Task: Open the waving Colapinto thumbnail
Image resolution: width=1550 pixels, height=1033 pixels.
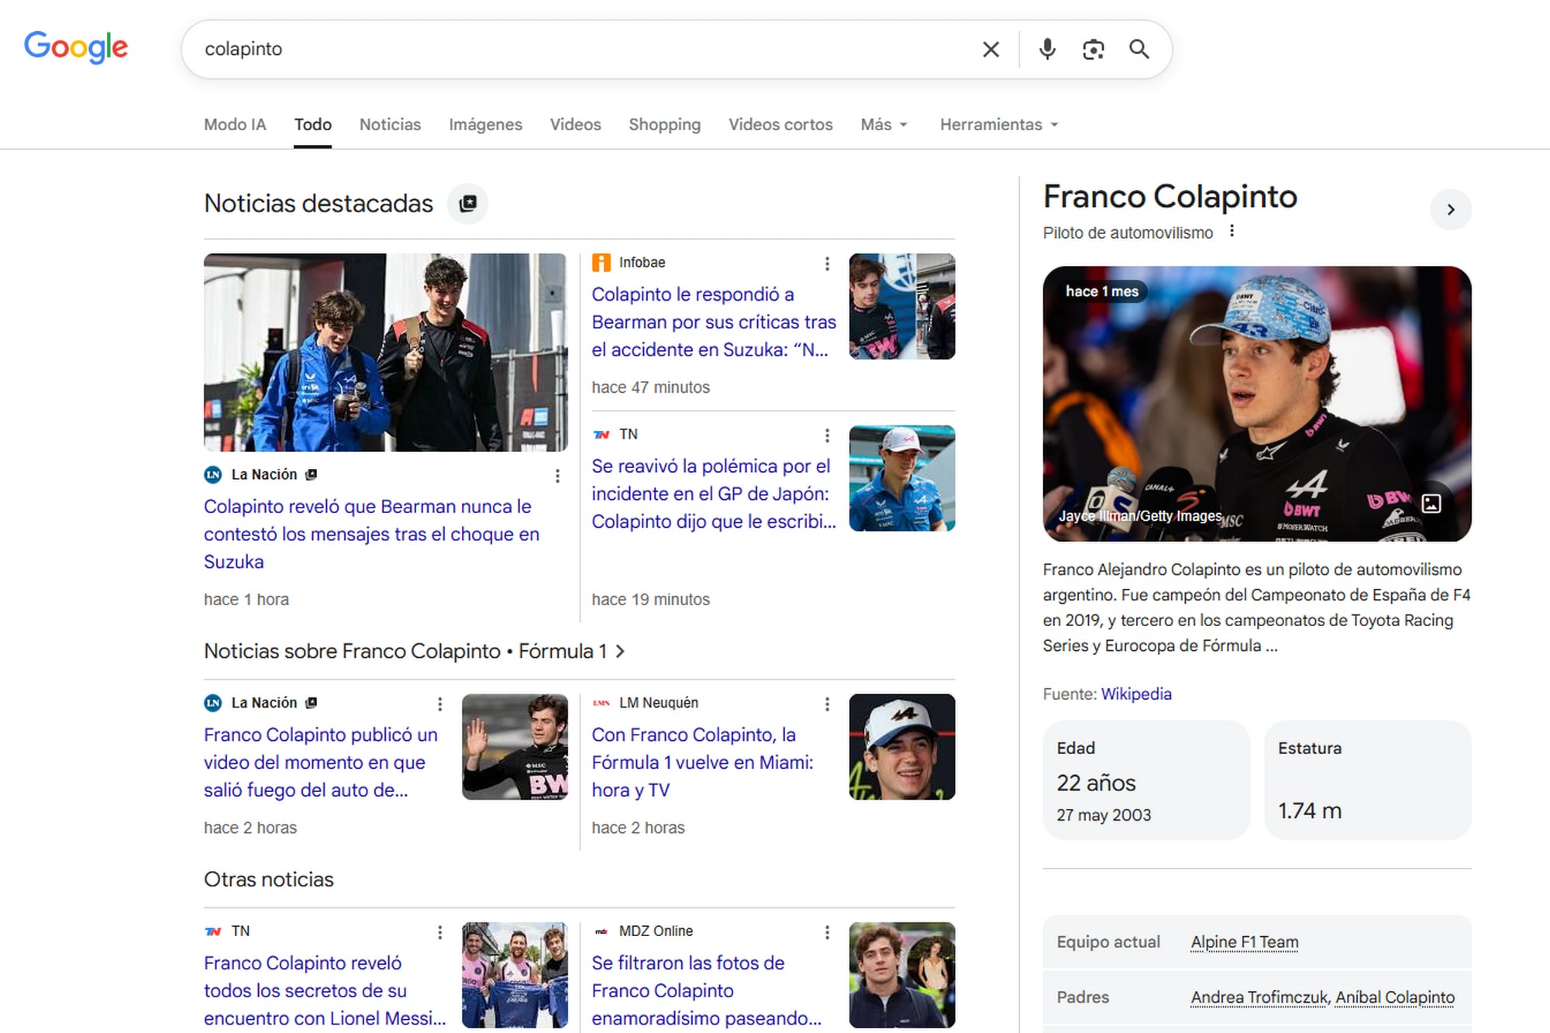Action: 515,747
